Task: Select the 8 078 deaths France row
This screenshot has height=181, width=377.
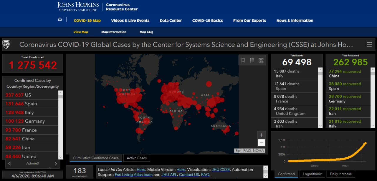Action: click(295, 99)
